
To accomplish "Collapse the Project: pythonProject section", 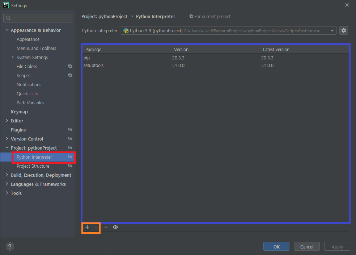I will click(x=7, y=148).
